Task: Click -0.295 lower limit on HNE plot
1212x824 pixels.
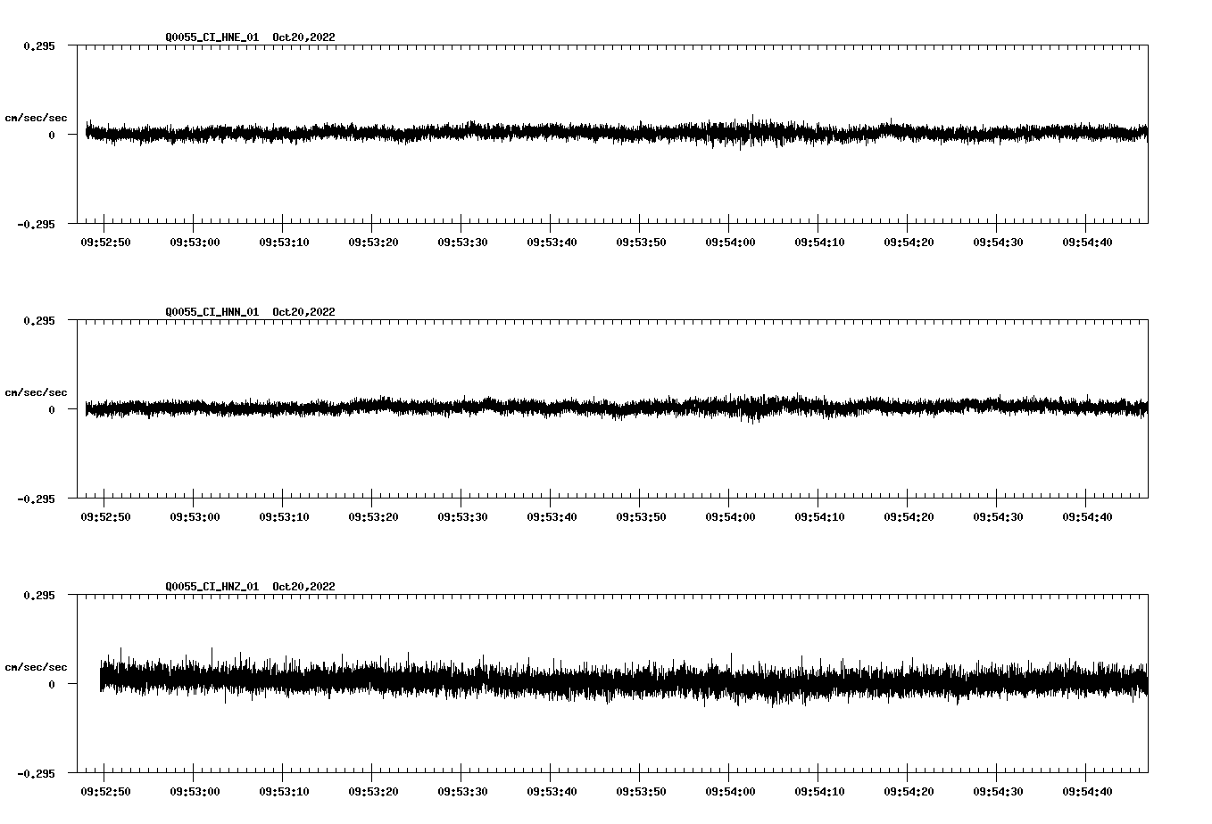Action: 35,225
